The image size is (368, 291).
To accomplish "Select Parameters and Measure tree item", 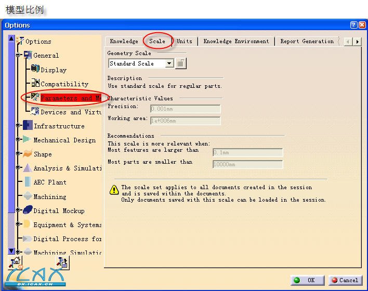I will tap(71, 98).
